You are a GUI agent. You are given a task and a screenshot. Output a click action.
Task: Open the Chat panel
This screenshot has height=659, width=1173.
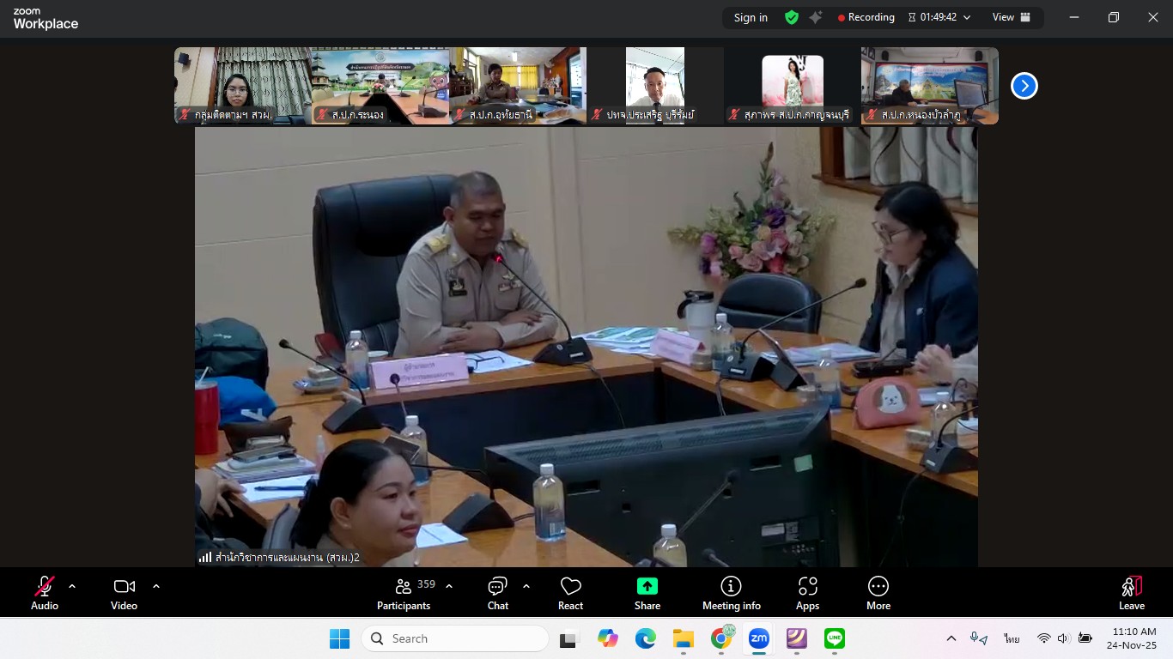[498, 592]
